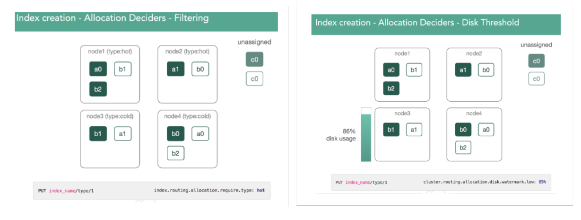Select outlined unassigned c0 on Disk Threshold slide
This screenshot has width=581, height=220.
coord(536,79)
